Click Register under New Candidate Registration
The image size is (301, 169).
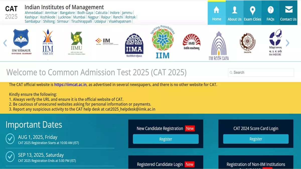click(x=166, y=139)
